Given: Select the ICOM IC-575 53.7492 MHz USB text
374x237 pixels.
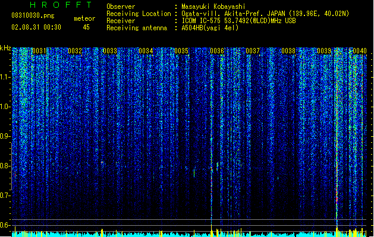Looking at the screenshot, I should click(x=239, y=21).
